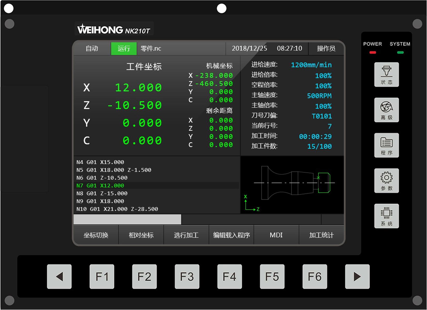Click machine X coordinate -238.000

point(214,75)
